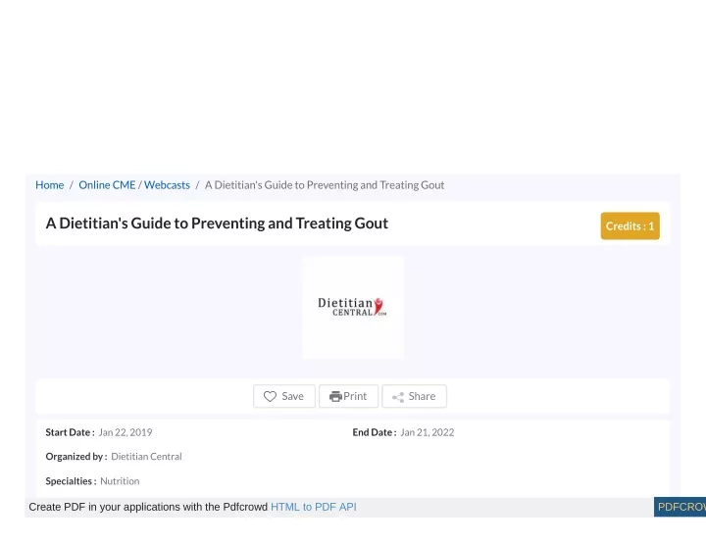Open the Home breadcrumb link
Screen dimensions: 706x545
point(50,185)
